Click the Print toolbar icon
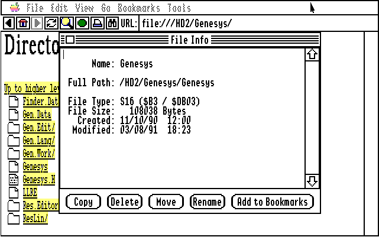This screenshot has width=379, height=237. [x=97, y=23]
